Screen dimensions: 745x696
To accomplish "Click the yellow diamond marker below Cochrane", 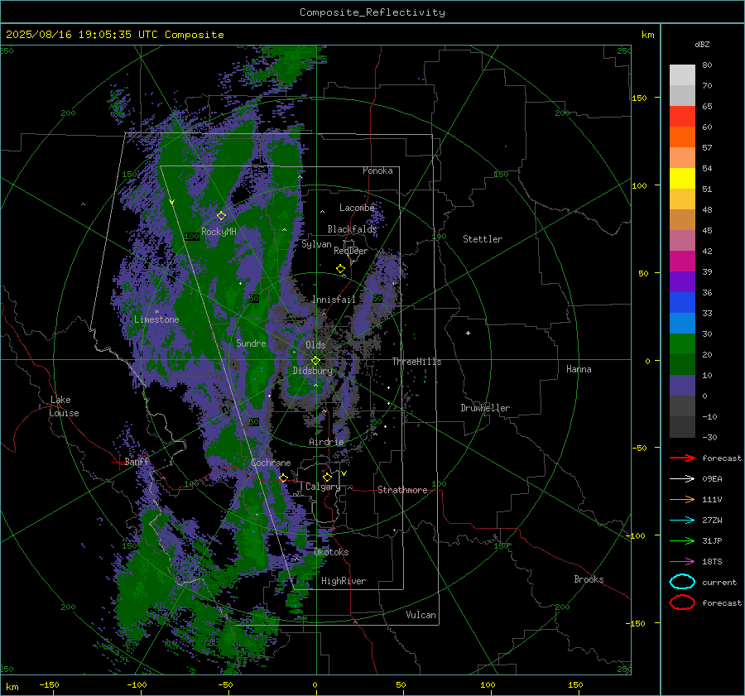I will 284,478.
